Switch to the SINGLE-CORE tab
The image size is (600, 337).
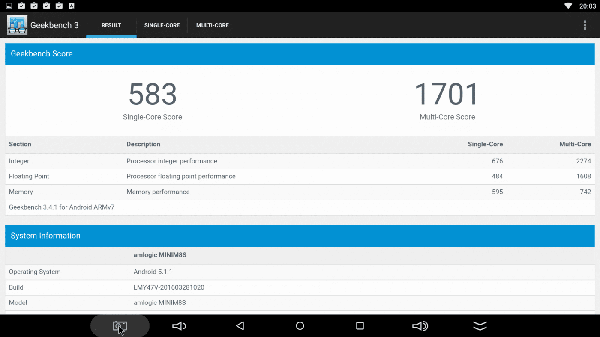coord(162,25)
